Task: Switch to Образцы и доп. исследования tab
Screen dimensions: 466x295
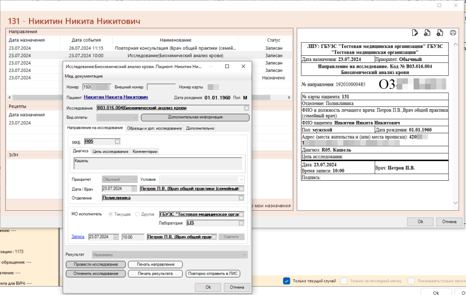Action: (x=154, y=128)
